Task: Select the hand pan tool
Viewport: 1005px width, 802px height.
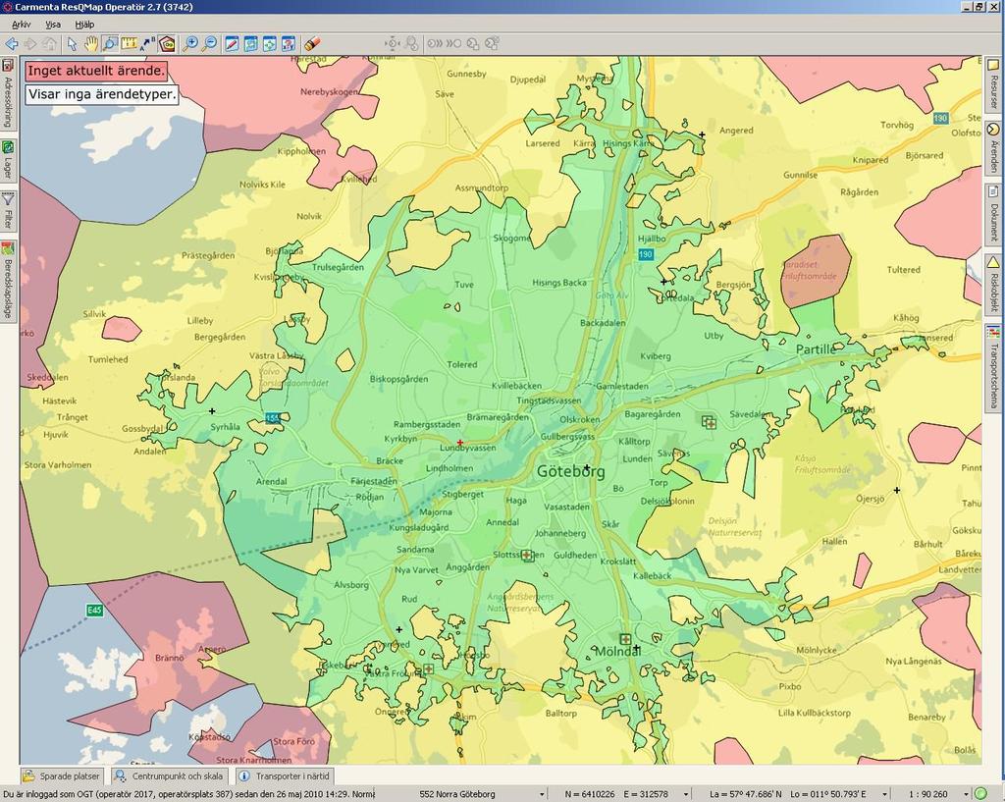Action: (91, 43)
